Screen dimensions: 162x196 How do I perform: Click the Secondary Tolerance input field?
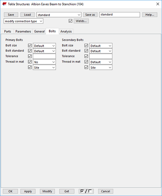[x=101, y=56]
